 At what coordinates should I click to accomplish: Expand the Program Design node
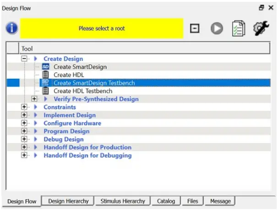pos(24,131)
